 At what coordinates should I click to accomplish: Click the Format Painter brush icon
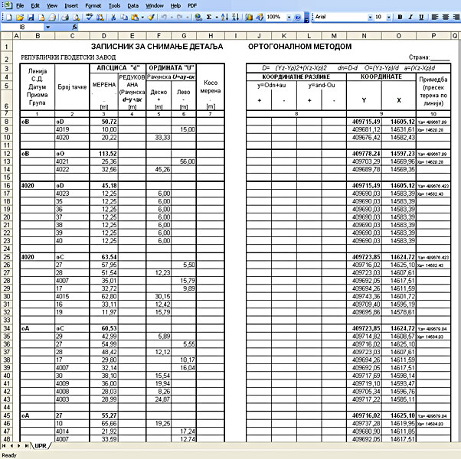(150, 16)
